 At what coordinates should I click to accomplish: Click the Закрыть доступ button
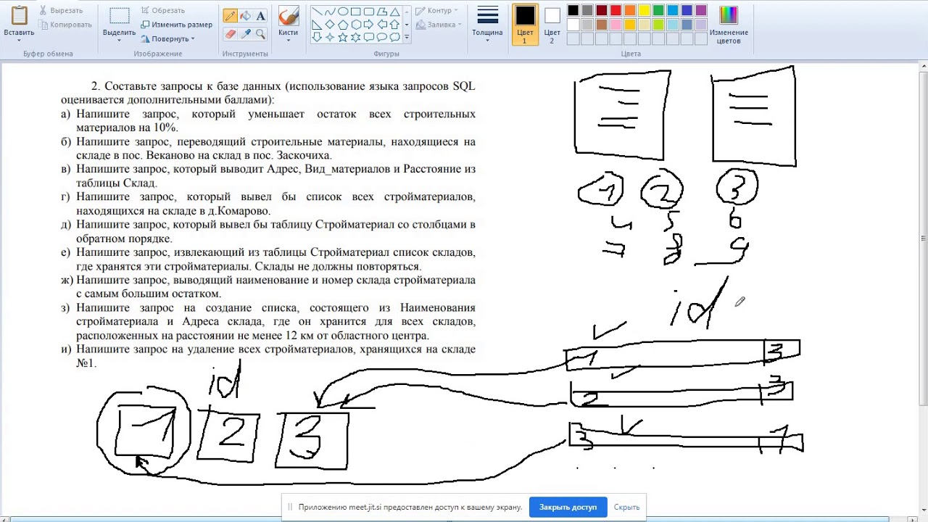(x=568, y=507)
